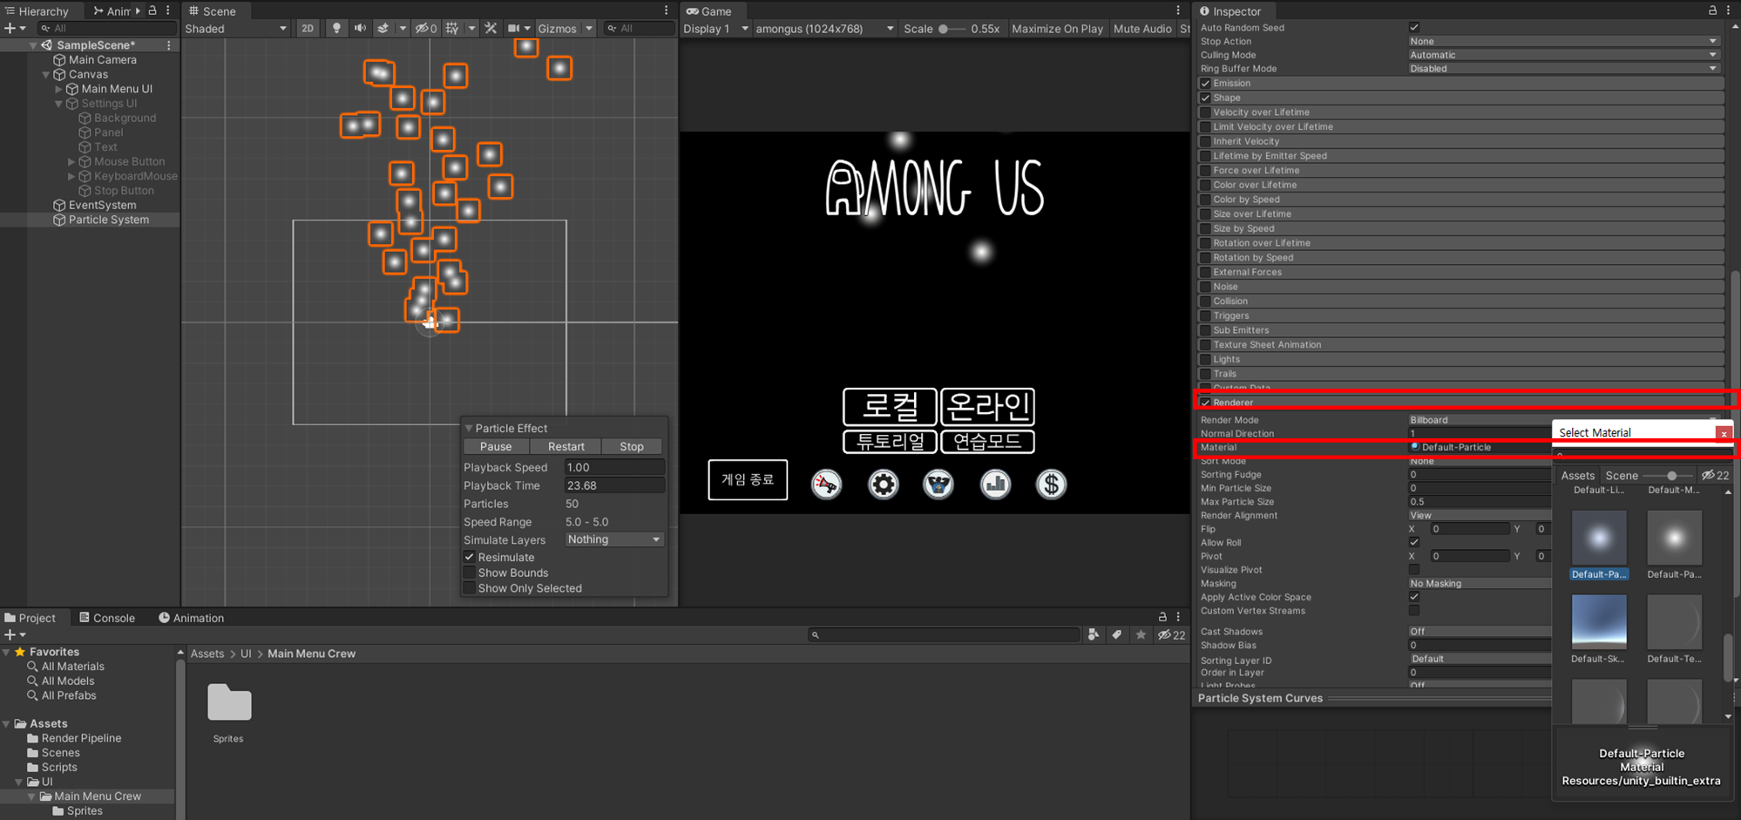Screen dimensions: 1741x820
Task: Select the Game tab
Action: [708, 10]
